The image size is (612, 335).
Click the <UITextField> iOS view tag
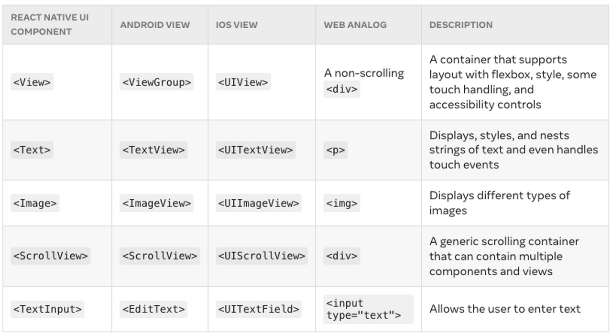coord(259,309)
